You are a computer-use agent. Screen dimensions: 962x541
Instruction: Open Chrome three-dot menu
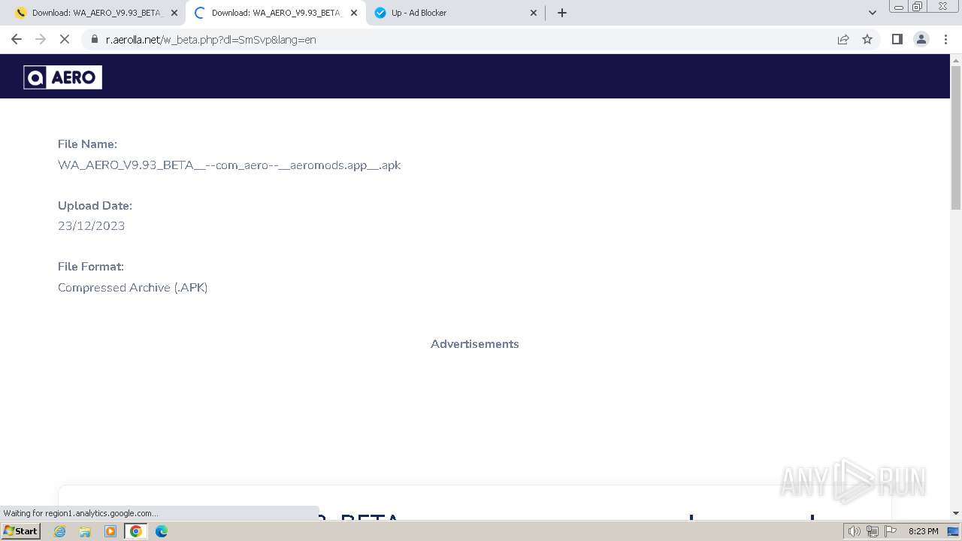click(x=945, y=39)
